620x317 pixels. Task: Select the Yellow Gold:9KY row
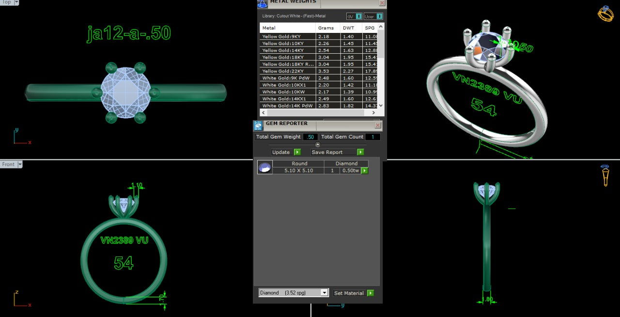(x=319, y=36)
